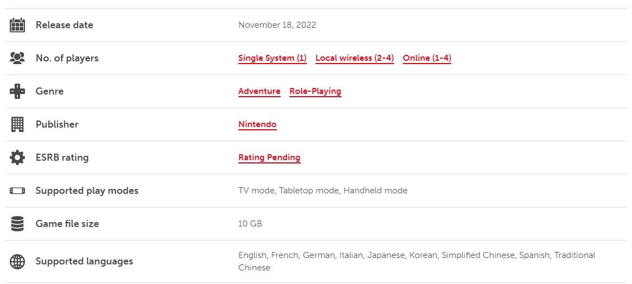Click the supported play modes value text
The height and width of the screenshot is (284, 632).
tap(323, 191)
